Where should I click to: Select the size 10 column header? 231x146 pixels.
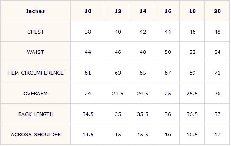[88, 11]
